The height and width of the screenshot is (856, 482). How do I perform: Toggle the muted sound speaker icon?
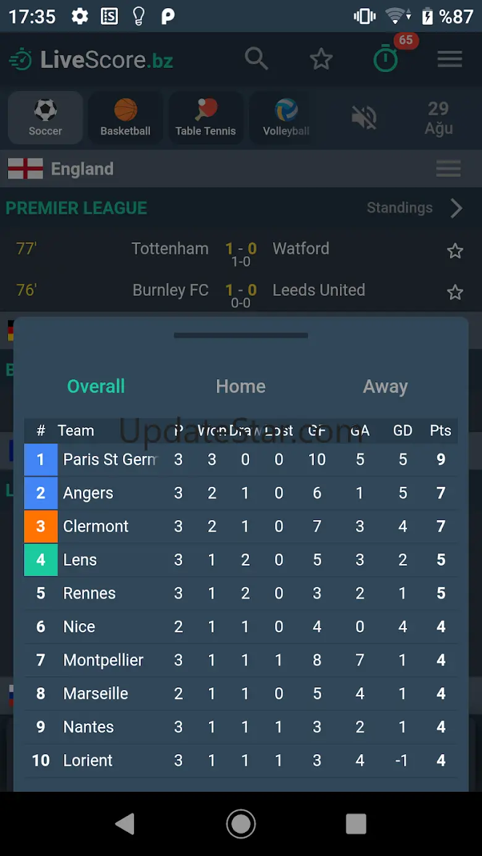(x=364, y=117)
